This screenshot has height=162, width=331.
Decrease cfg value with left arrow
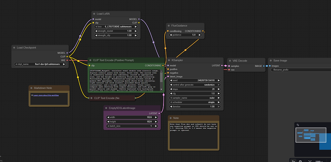(171, 93)
